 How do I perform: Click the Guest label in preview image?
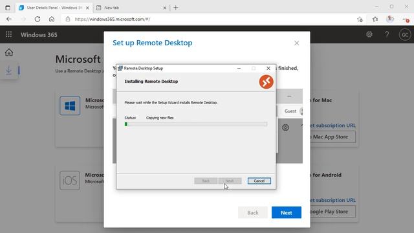pos(290,111)
